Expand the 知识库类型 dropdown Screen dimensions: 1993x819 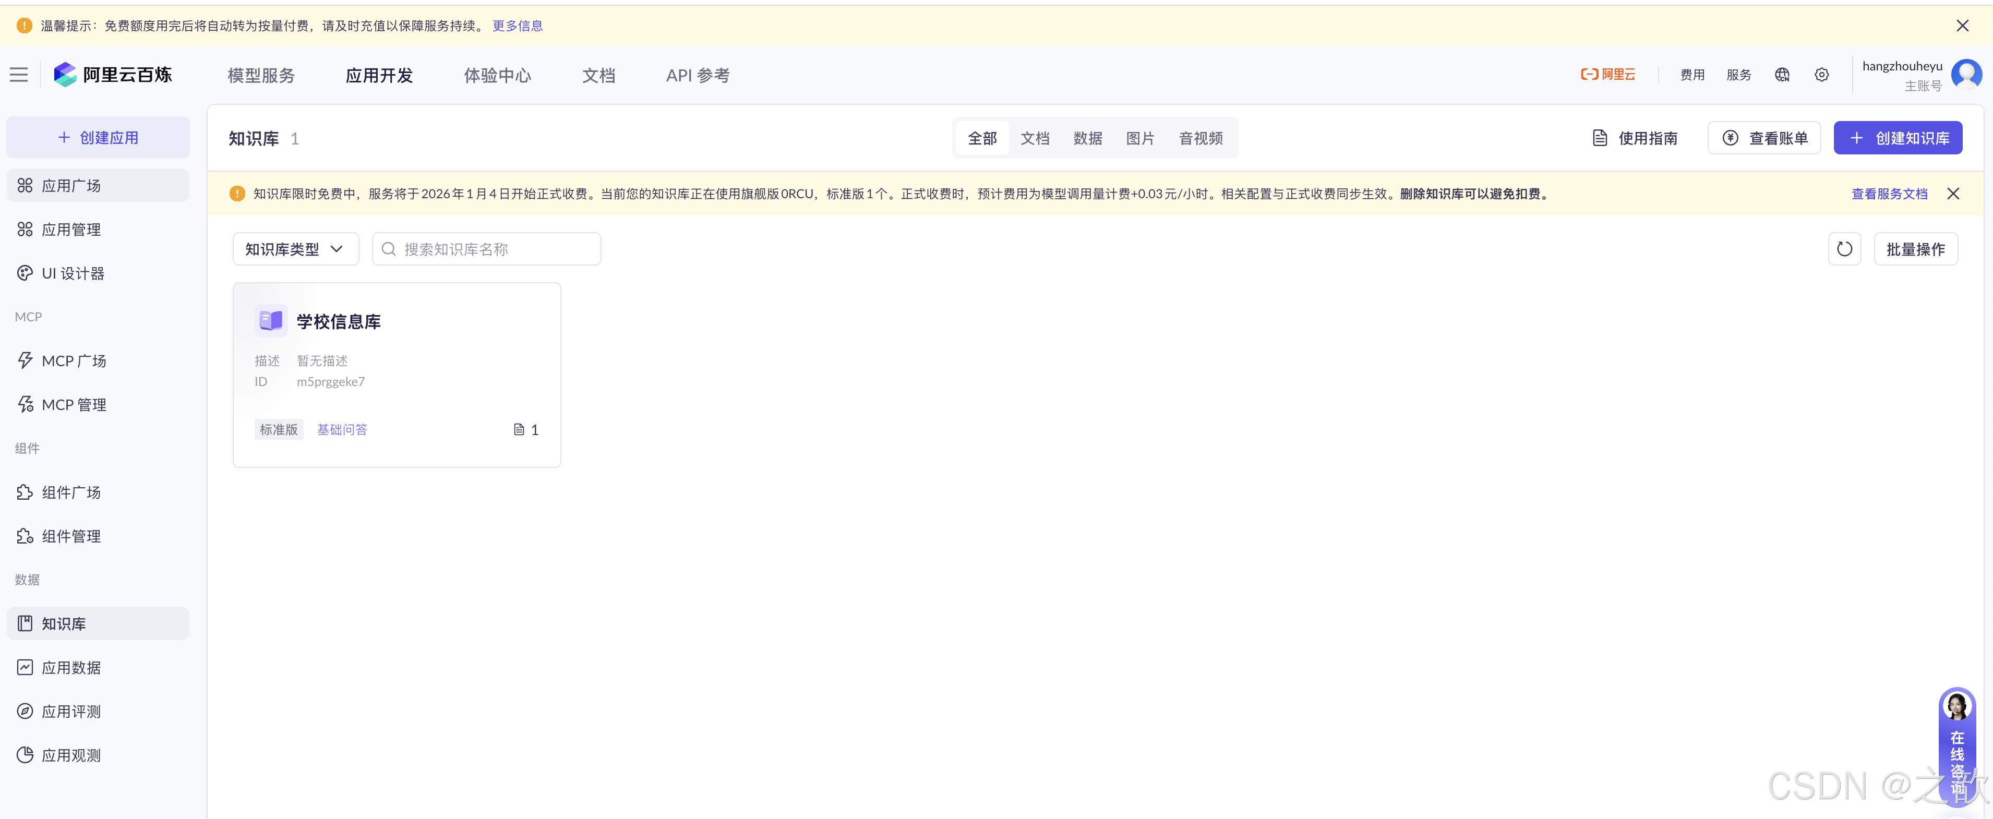point(295,249)
